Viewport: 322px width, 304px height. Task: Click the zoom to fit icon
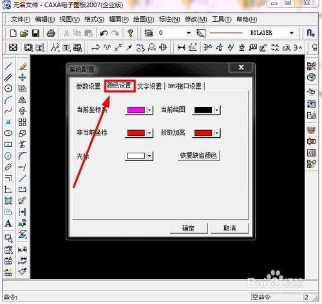click(x=13, y=47)
